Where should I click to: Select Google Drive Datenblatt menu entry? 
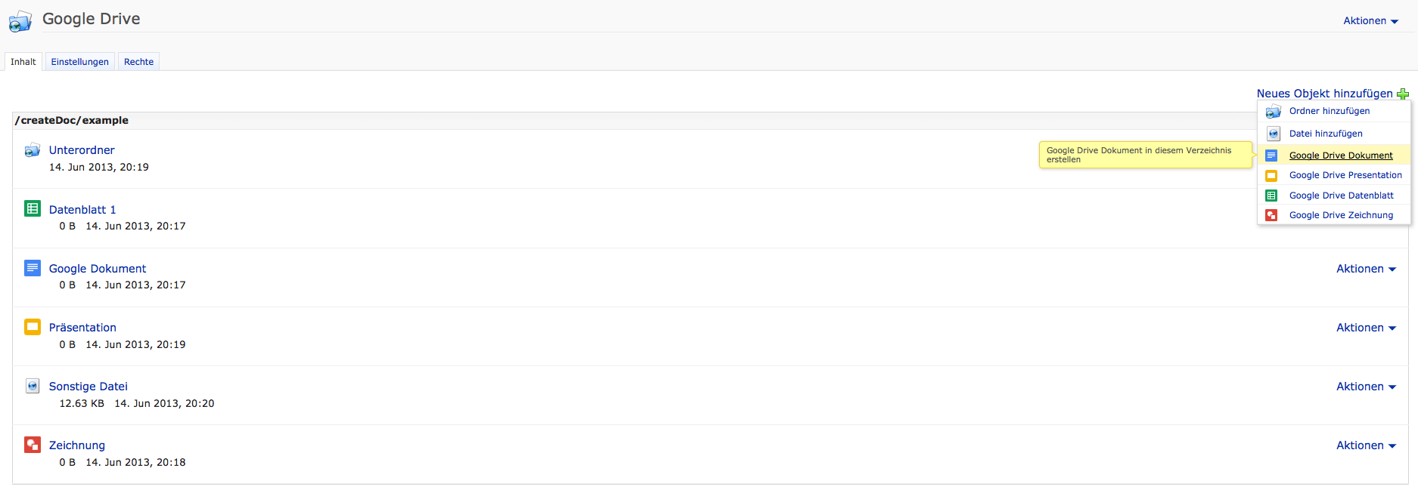click(1341, 196)
